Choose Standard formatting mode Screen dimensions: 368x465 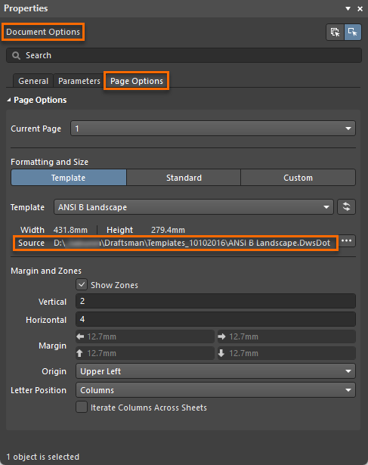coord(184,178)
